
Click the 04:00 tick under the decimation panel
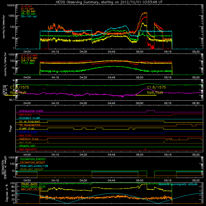[27, 181]
